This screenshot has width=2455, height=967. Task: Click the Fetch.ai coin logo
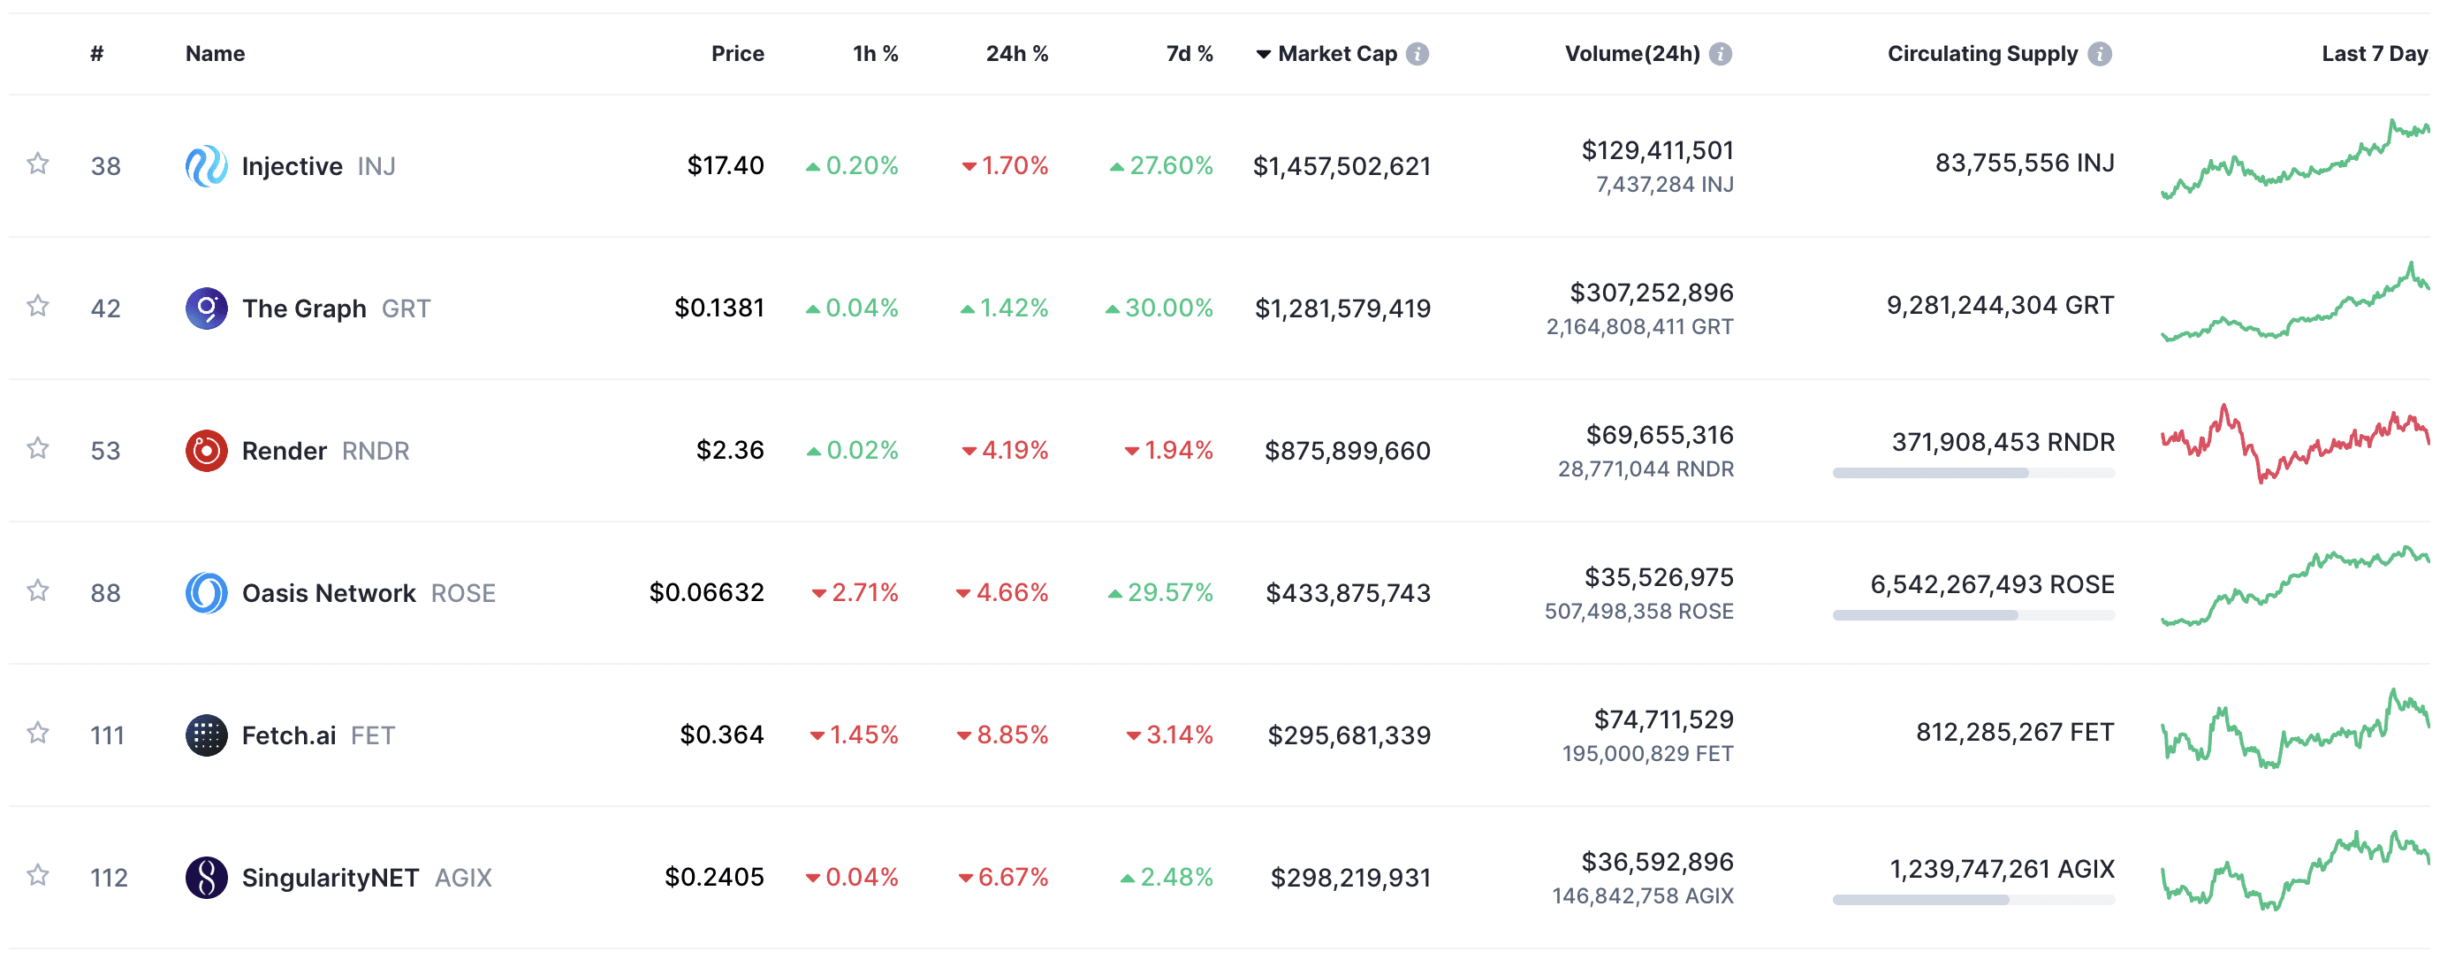pyautogui.click(x=206, y=735)
